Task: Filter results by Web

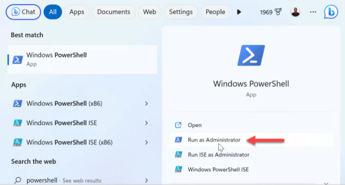Action: [149, 12]
